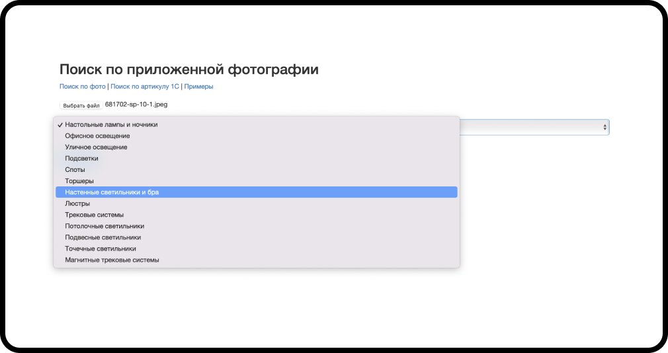Select 'Подвесные светильники' option

tap(103, 237)
